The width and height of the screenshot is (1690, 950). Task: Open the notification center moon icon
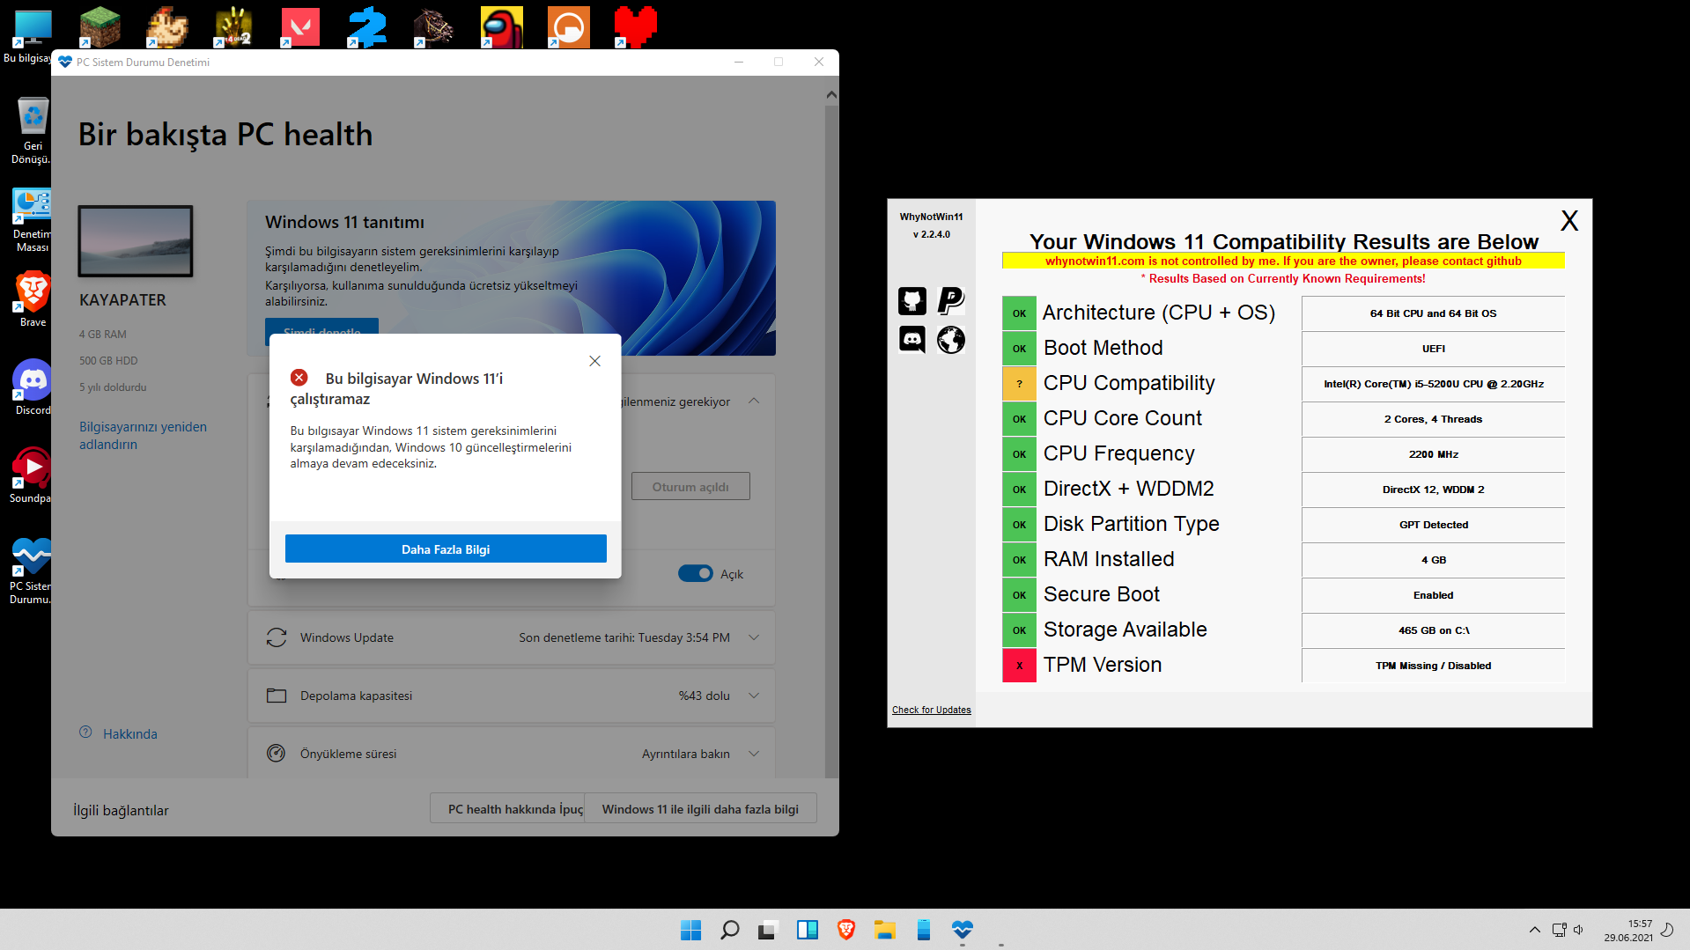tap(1667, 930)
